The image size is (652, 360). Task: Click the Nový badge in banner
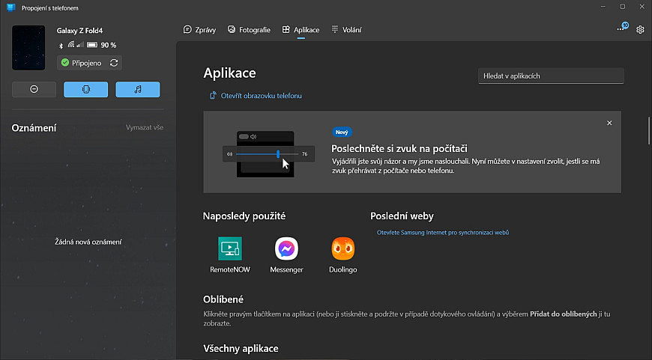342,132
